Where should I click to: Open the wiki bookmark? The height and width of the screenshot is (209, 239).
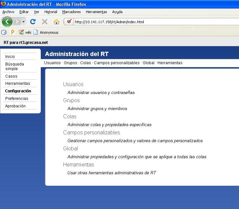(x=25, y=32)
